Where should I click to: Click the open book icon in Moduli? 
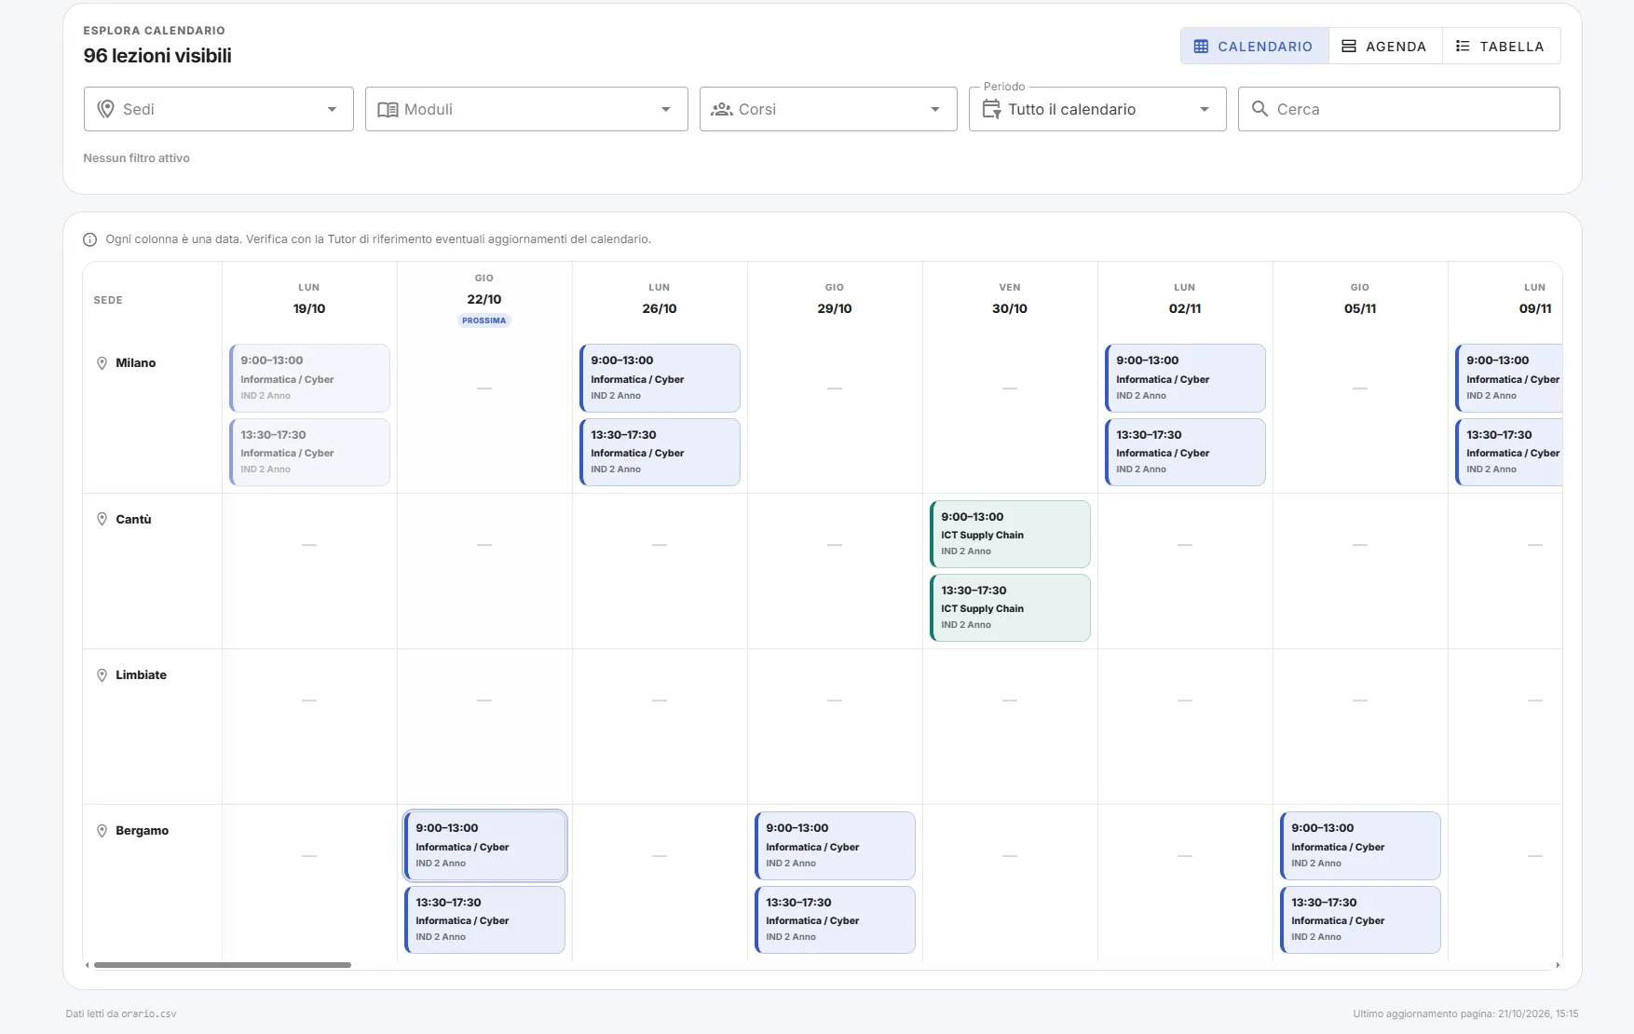click(x=388, y=109)
